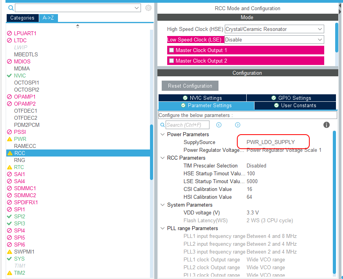Screen dimensions: 343x279
Task: Click in the Search (Ctrl+F) parameter field
Action: (x=188, y=125)
